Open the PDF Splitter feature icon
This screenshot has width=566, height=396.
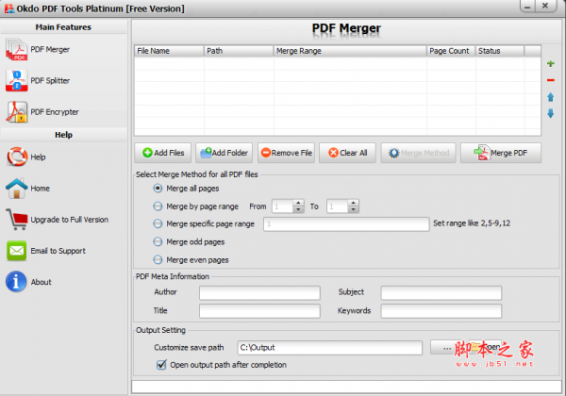pyautogui.click(x=16, y=81)
